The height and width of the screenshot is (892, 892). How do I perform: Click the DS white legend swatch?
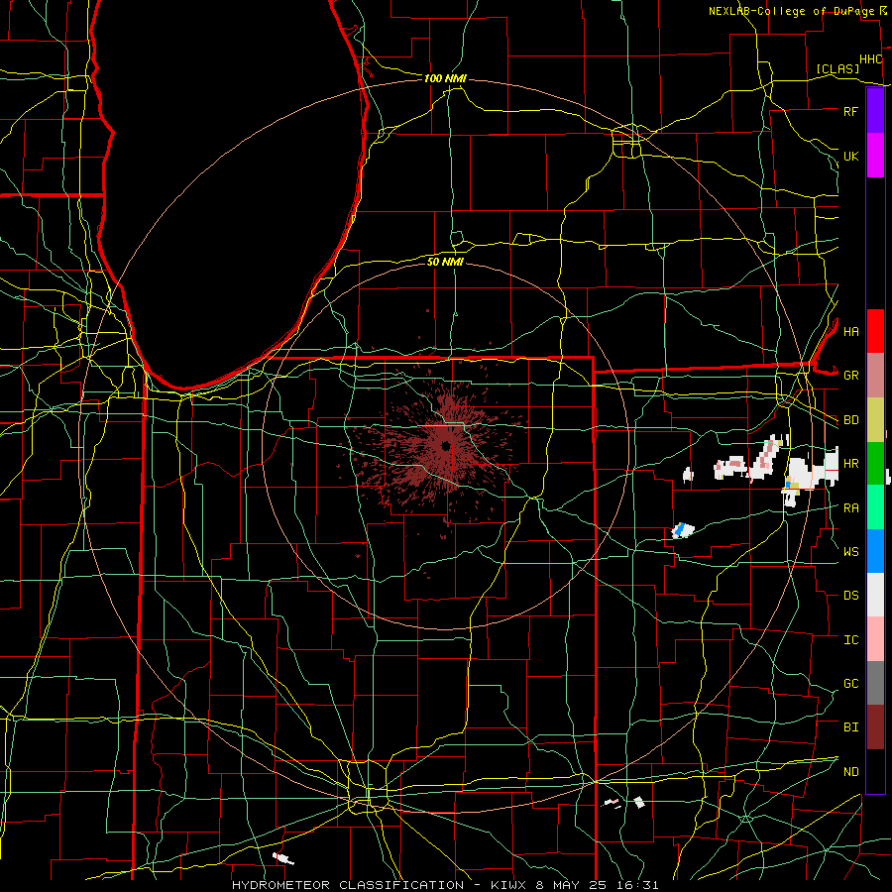click(875, 595)
